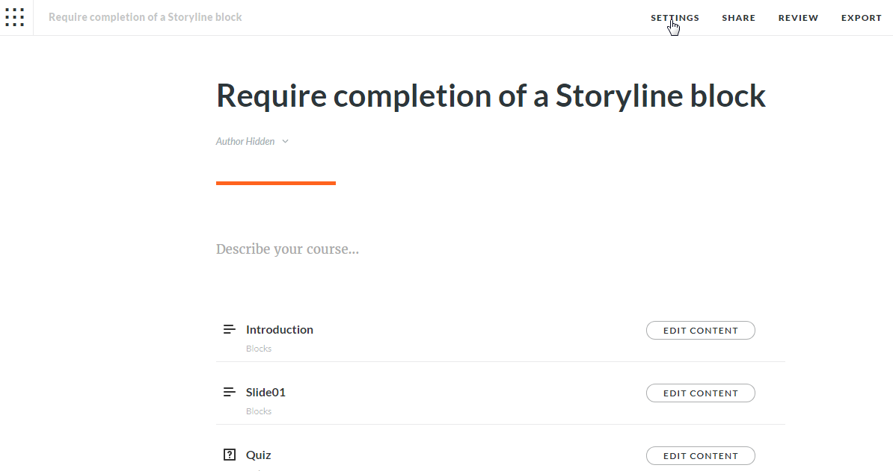893x471 pixels.
Task: Open the dashboard grid icon
Action: click(15, 17)
